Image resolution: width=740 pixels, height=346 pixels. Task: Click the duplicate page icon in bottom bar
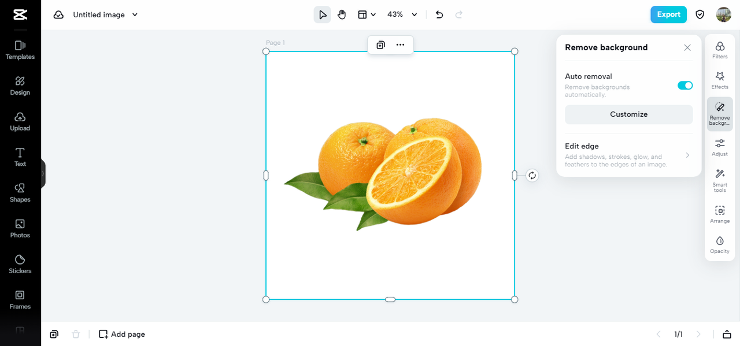(x=54, y=334)
